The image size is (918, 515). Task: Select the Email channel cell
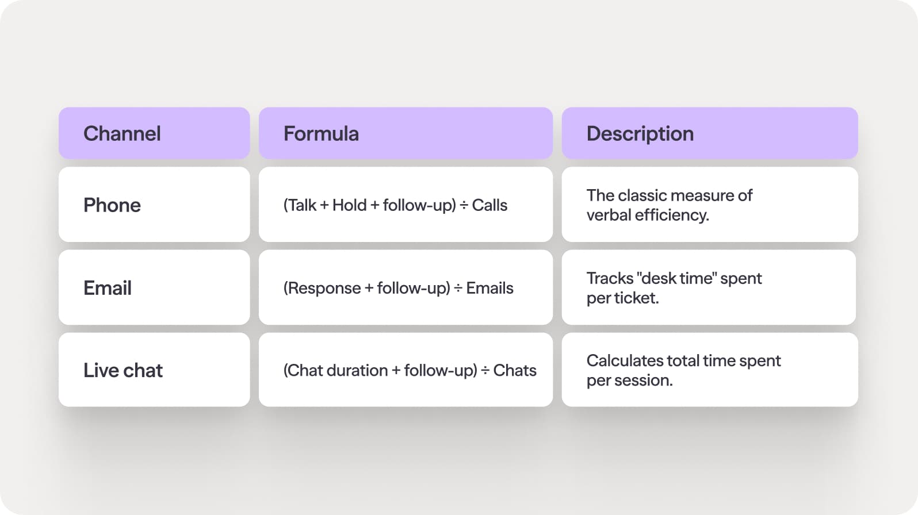click(154, 287)
